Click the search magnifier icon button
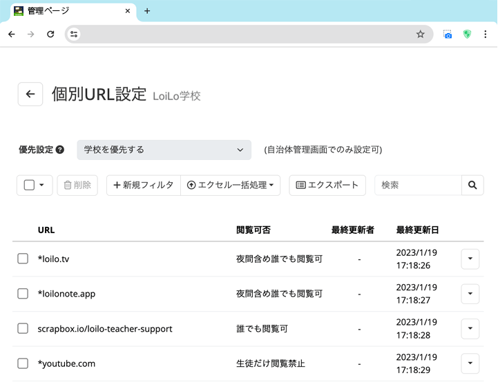 coord(472,185)
